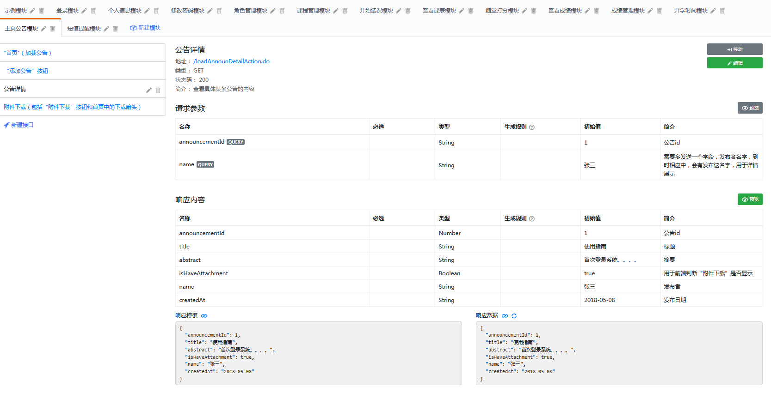771x393 pixels.
Task: Switch to the 短信提醒模块 tab
Action: (84, 29)
